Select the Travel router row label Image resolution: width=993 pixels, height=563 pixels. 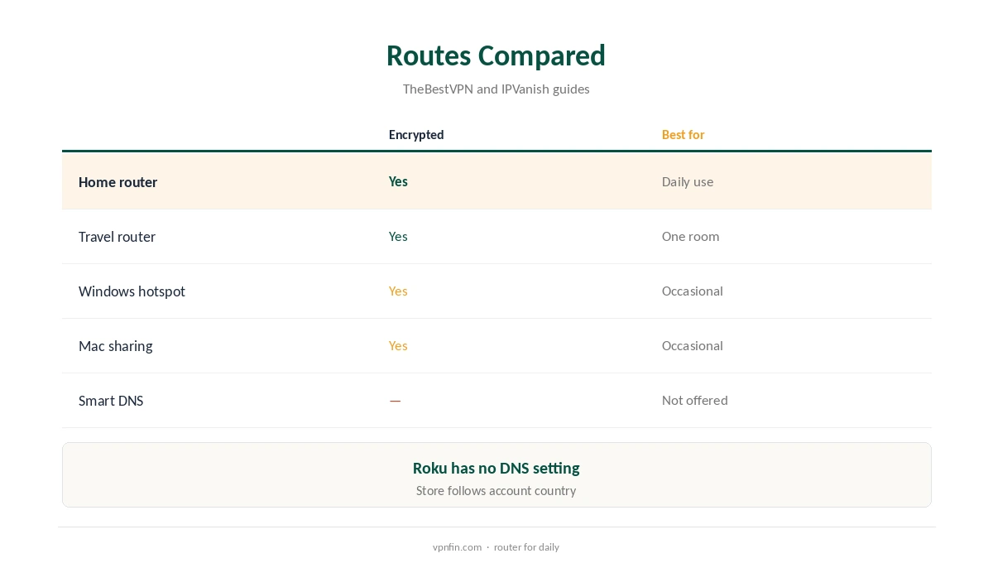[x=117, y=237]
